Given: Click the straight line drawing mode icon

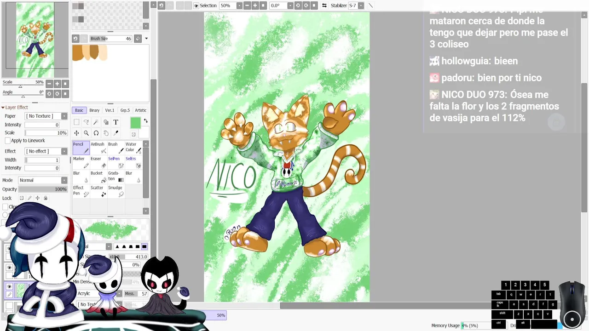Looking at the screenshot, I should click(x=370, y=6).
